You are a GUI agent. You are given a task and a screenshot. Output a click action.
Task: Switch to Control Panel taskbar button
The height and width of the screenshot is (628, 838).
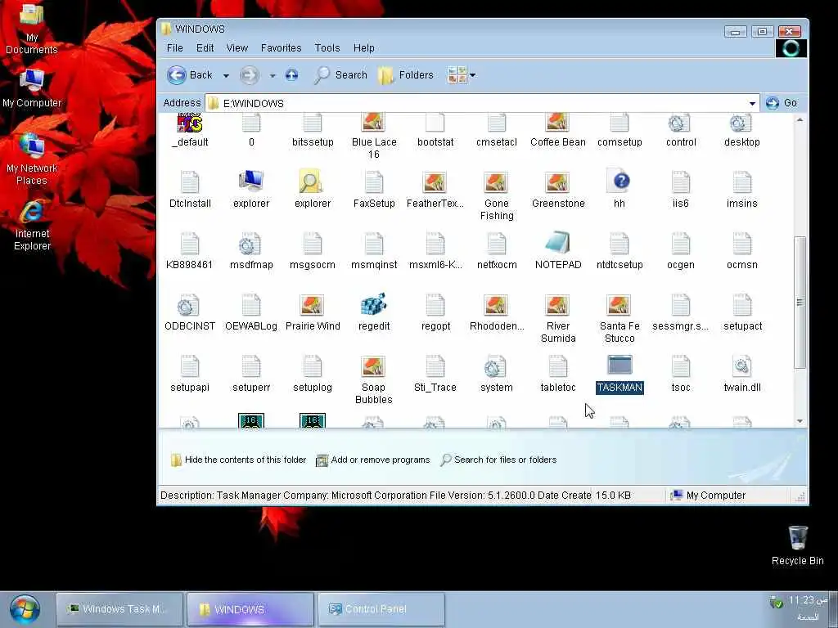381,608
